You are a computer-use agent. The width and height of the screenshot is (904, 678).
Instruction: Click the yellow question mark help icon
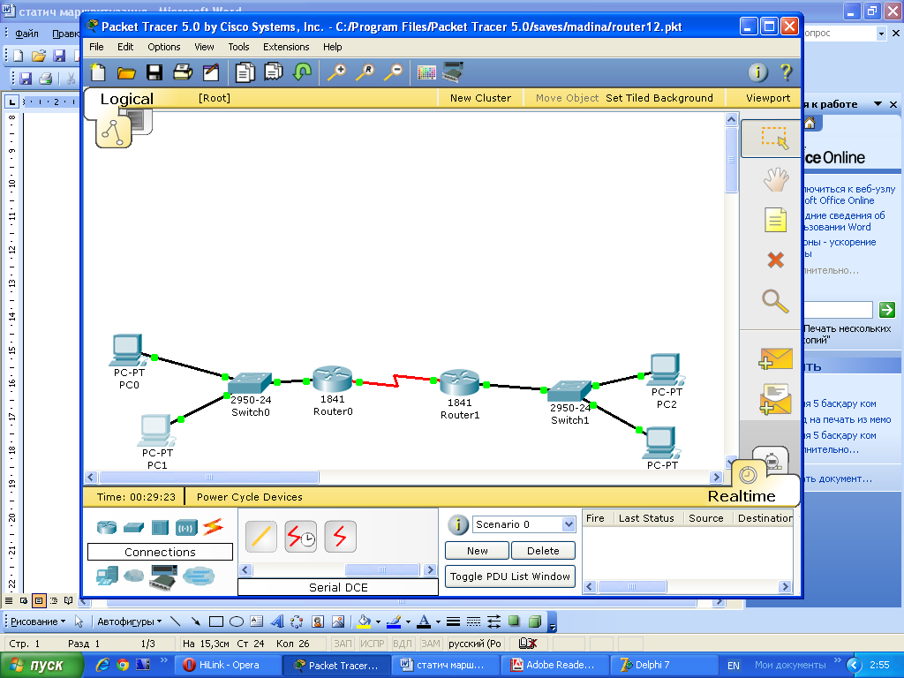(786, 72)
